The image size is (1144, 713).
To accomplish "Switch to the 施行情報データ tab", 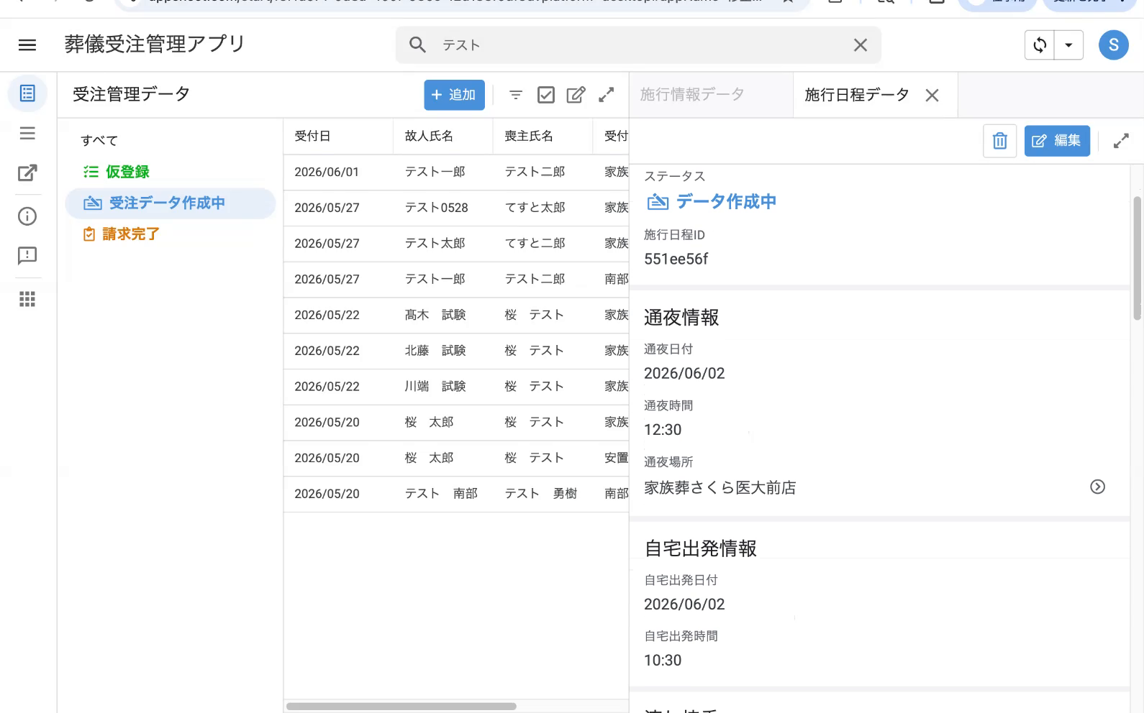I will tap(692, 95).
